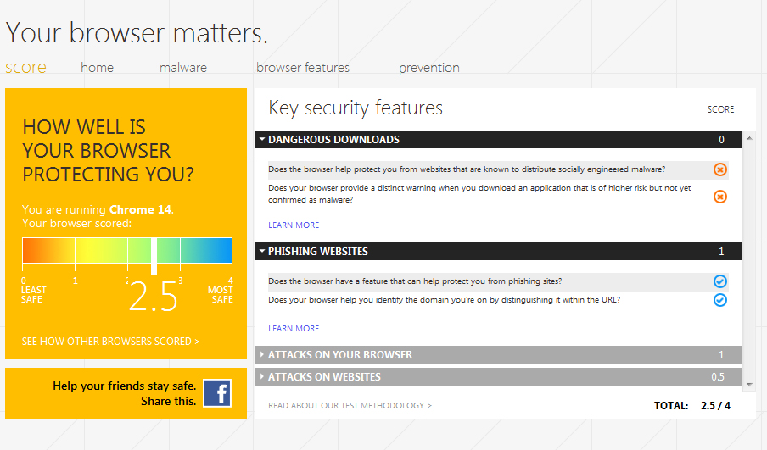Open the home tab
Screen dimensions: 767x450
(x=97, y=68)
